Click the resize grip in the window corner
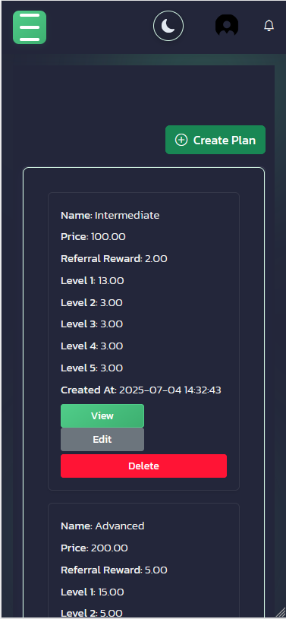Image resolution: width=286 pixels, height=619 pixels. pyautogui.click(x=281, y=614)
